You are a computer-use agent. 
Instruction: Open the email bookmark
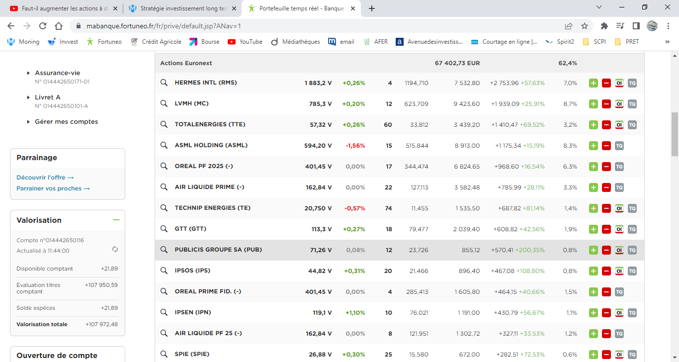point(341,42)
